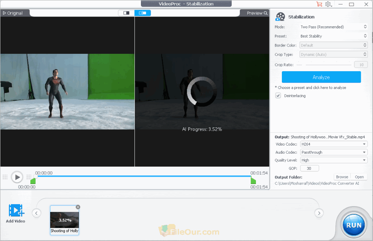Screen dimensions: 373x241
Task: Click the Preview magnifier tab
Action: tap(257, 13)
